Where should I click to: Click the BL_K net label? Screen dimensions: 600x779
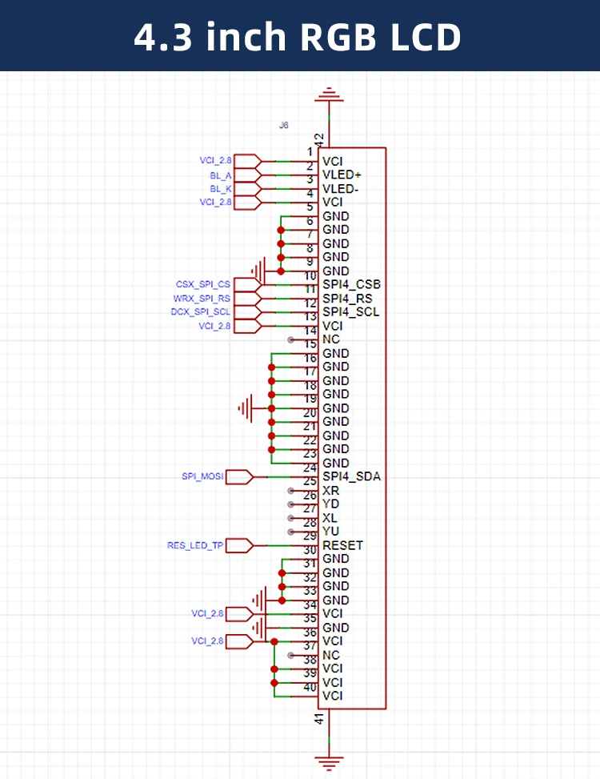tap(220, 189)
